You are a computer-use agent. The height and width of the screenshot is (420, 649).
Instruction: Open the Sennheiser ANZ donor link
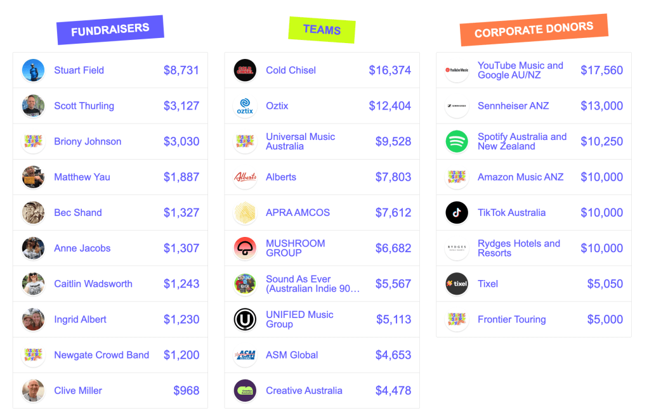coord(513,106)
